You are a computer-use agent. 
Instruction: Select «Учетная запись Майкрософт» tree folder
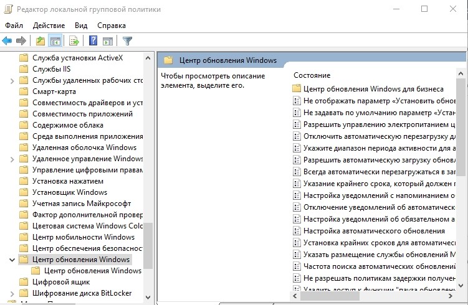coord(82,204)
